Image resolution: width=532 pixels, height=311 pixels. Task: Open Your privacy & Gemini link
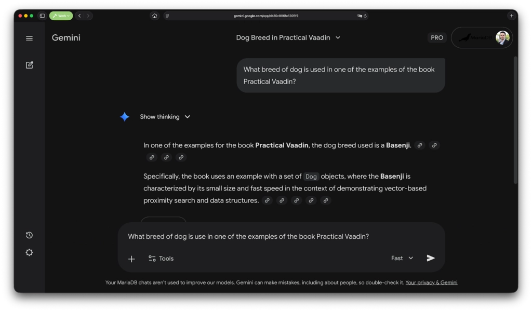coord(431,282)
